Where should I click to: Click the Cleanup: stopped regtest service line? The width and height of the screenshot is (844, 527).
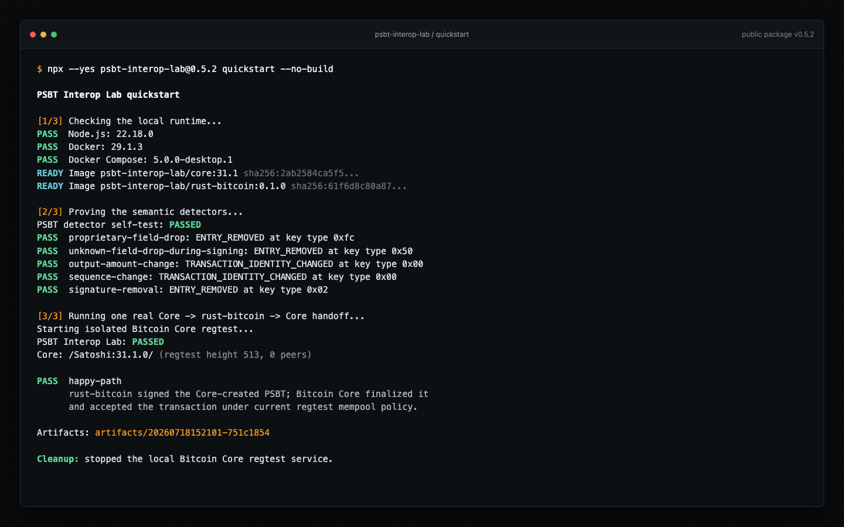pyautogui.click(x=185, y=459)
